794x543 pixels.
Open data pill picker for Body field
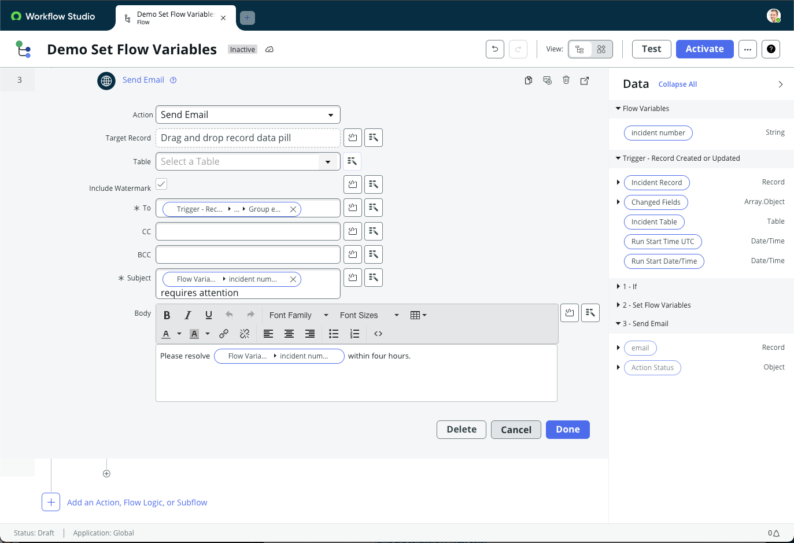tap(590, 313)
